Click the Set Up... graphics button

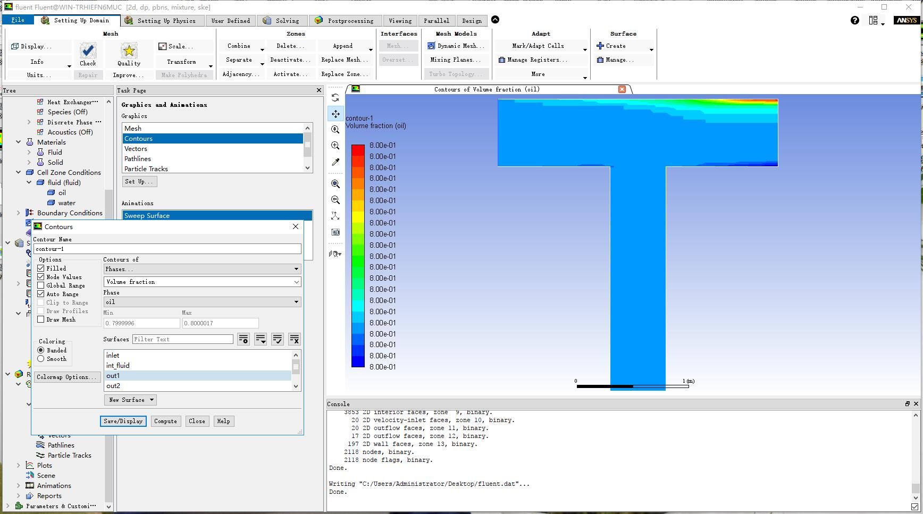(x=139, y=181)
